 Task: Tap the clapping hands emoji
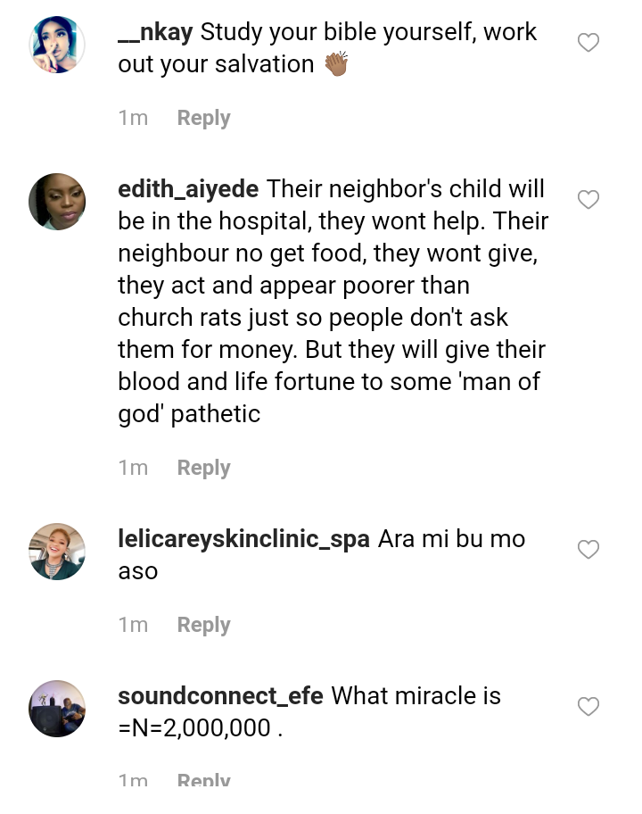[x=336, y=64]
